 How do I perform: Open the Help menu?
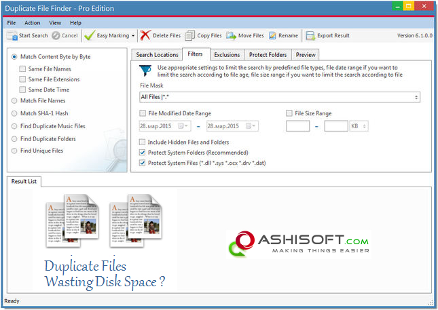point(75,23)
